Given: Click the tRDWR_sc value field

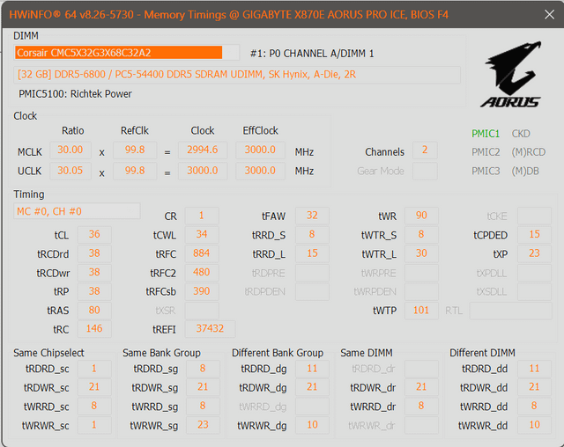Looking at the screenshot, I should pos(94,387).
